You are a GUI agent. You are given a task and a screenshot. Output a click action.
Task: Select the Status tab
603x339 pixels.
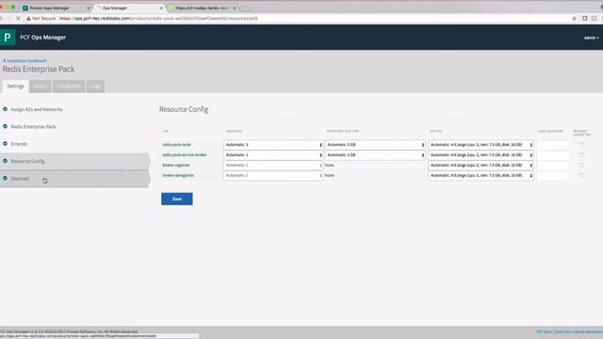click(41, 86)
